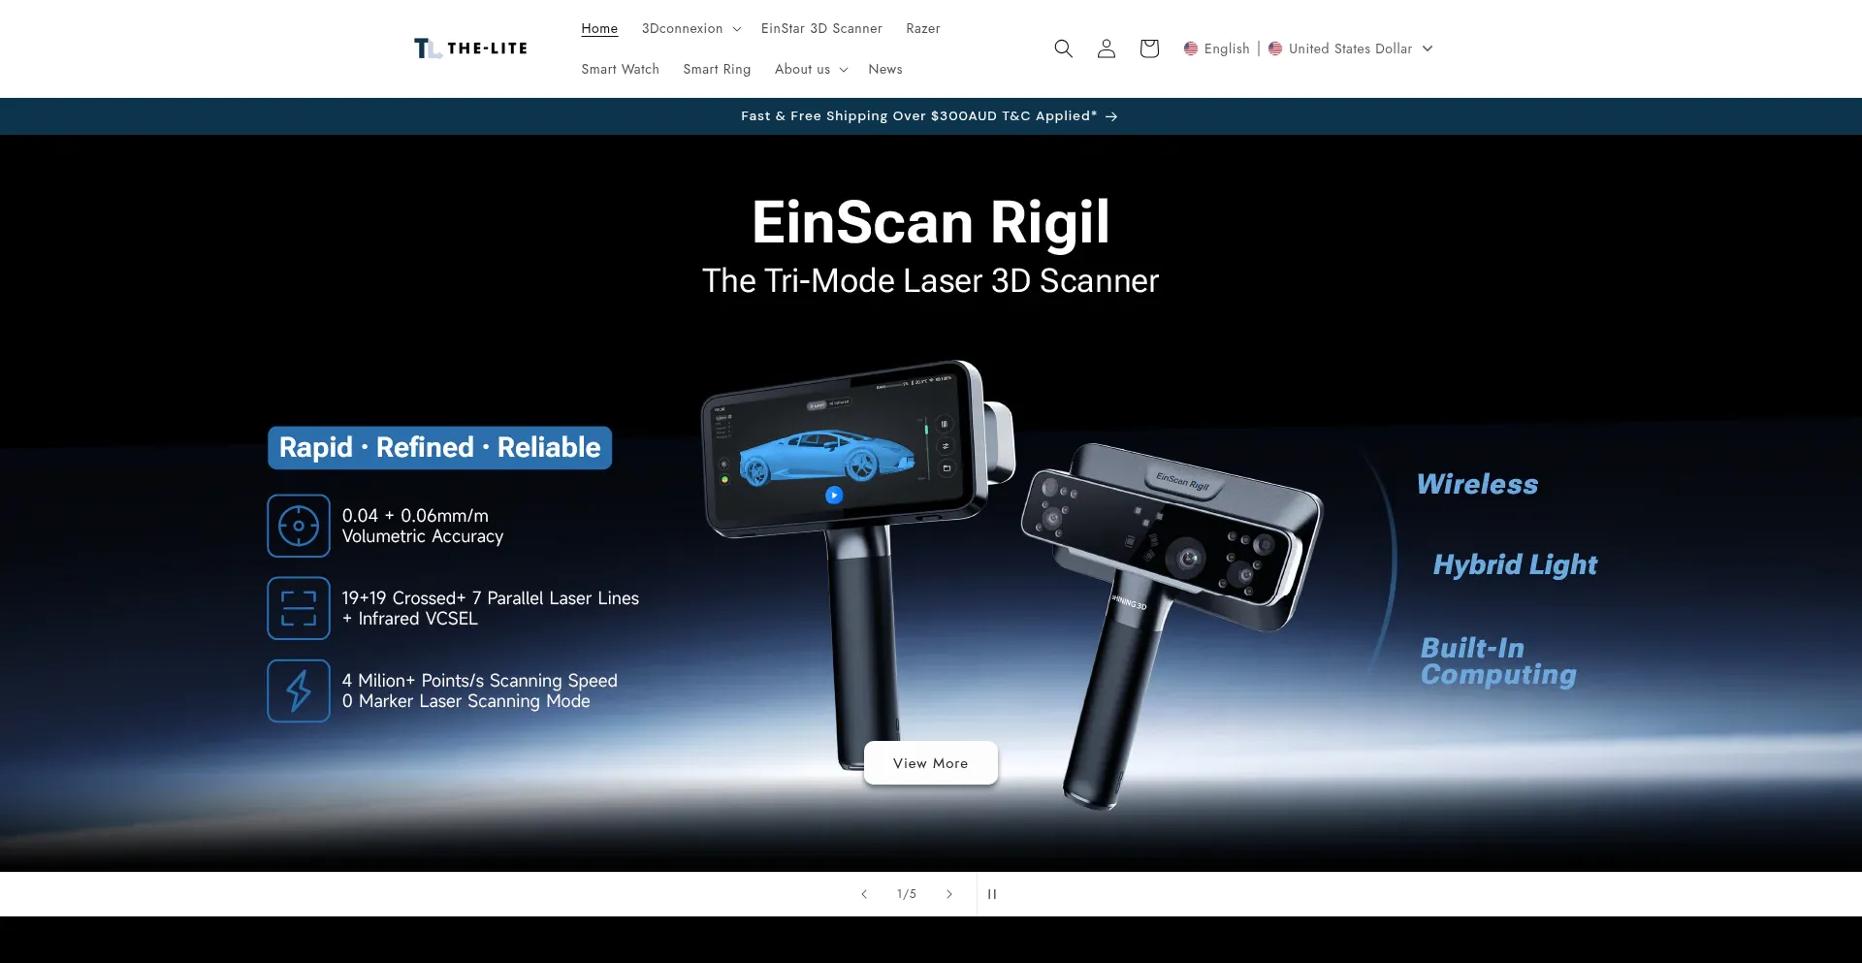
Task: Go to next slide arrow
Action: (949, 894)
